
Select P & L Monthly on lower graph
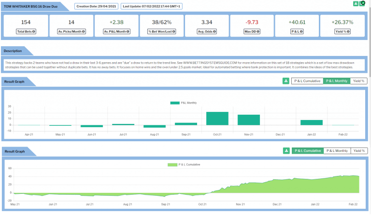coord(337,151)
